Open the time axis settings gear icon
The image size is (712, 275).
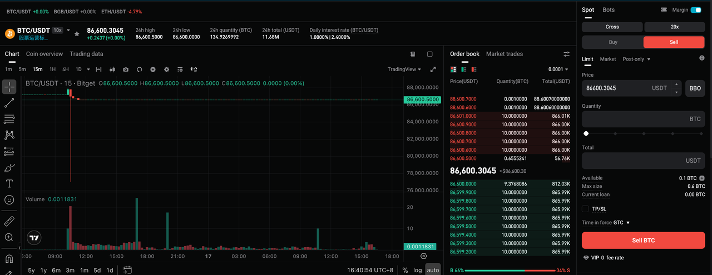(x=424, y=256)
